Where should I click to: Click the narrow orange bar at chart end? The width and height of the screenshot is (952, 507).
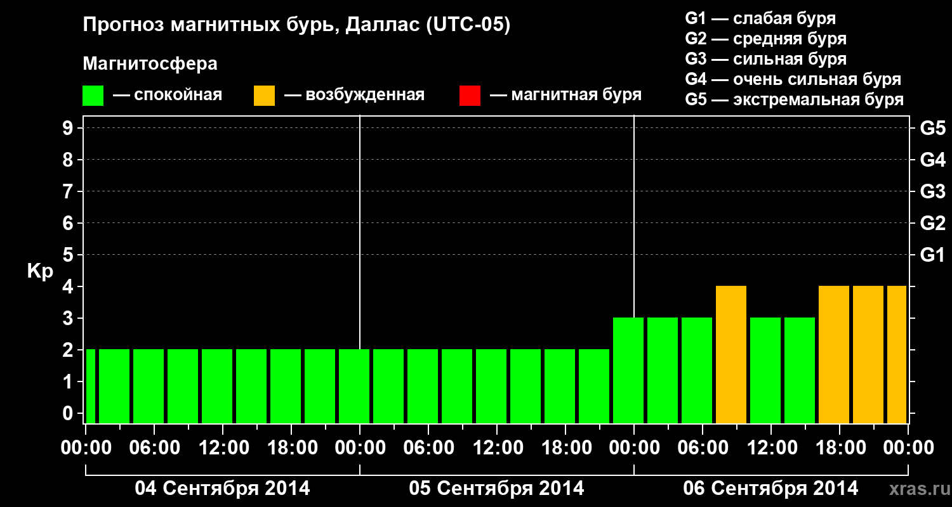point(897,354)
